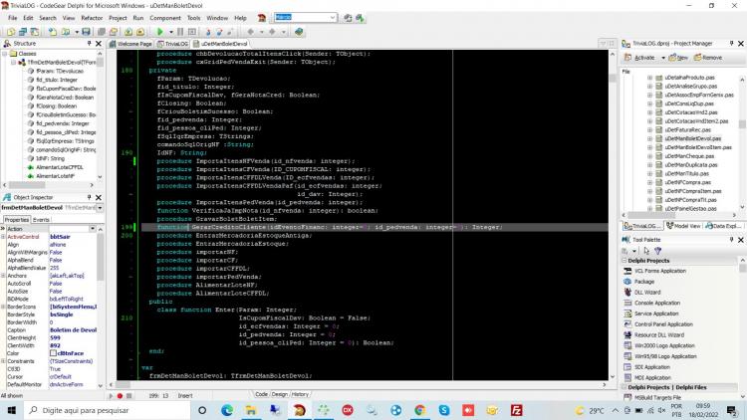
Task: Click the red record macro button
Action: (120, 396)
